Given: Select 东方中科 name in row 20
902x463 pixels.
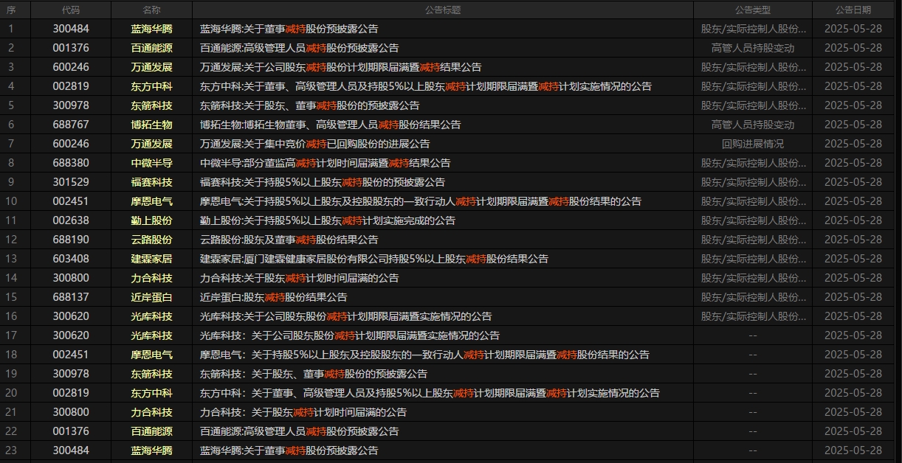Looking at the screenshot, I should [151, 393].
